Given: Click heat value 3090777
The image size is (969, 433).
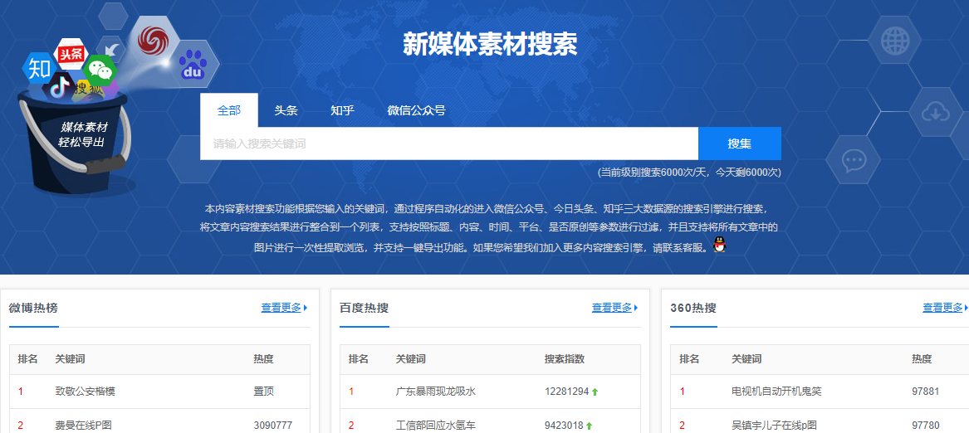Looking at the screenshot, I should coord(272,426).
